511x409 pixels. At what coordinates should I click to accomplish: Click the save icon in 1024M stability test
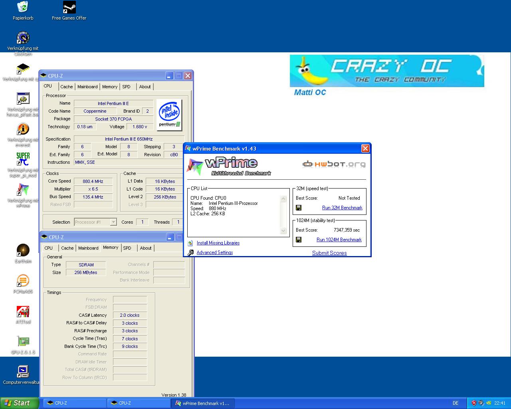[299, 240]
